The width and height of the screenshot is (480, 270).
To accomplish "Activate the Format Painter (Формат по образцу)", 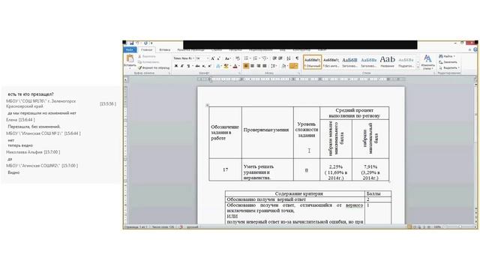I will coord(154,67).
